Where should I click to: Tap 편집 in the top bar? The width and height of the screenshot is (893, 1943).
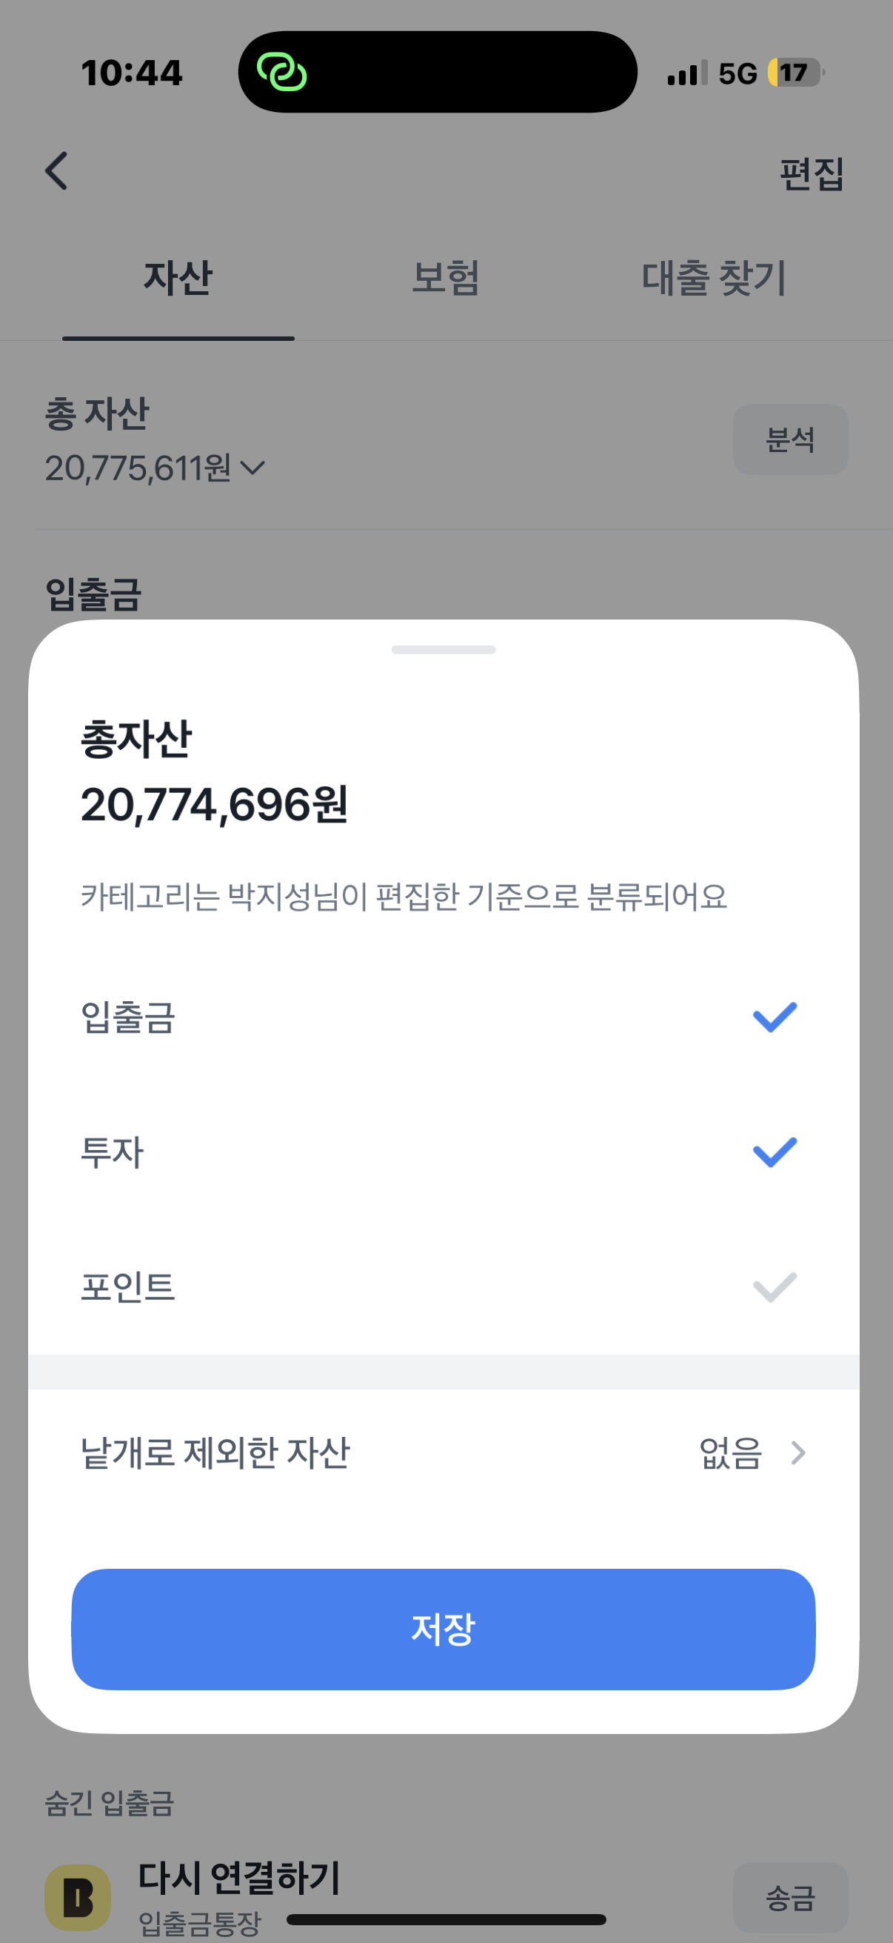[x=811, y=173]
